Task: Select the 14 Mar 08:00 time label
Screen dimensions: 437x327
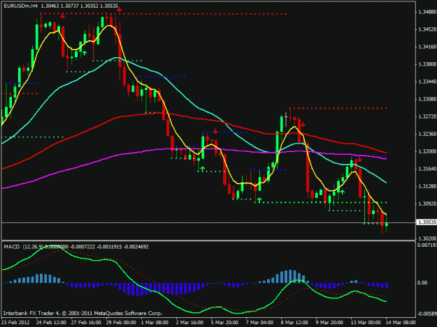Action: pos(401,323)
